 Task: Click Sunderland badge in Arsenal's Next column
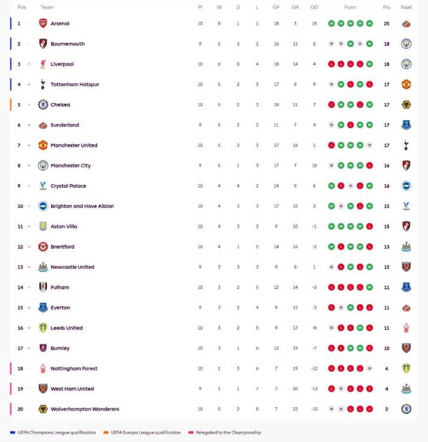pyautogui.click(x=407, y=24)
